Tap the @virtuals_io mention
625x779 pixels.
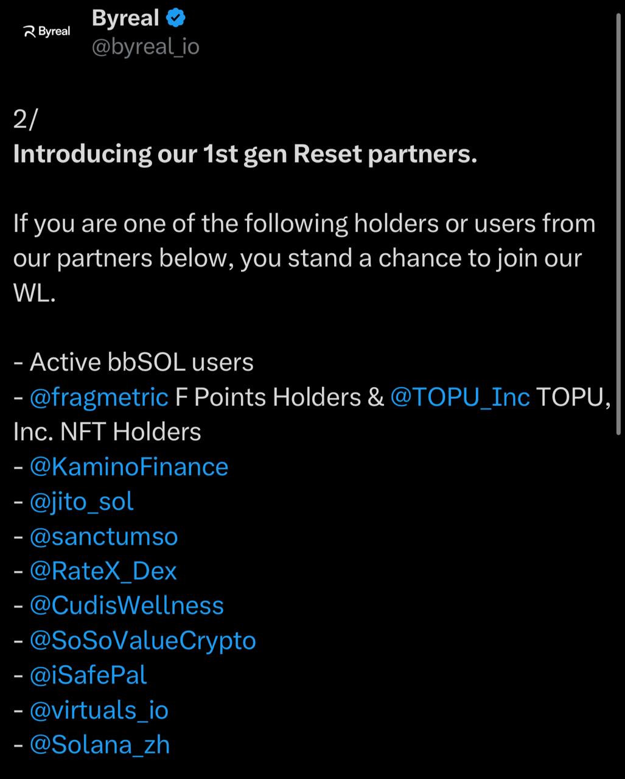click(x=99, y=711)
